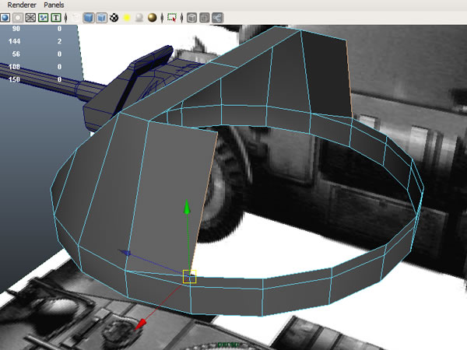This screenshot has width=467, height=350.
Task: Toggle Field Chart crossed-box icon
Action: click(30, 18)
